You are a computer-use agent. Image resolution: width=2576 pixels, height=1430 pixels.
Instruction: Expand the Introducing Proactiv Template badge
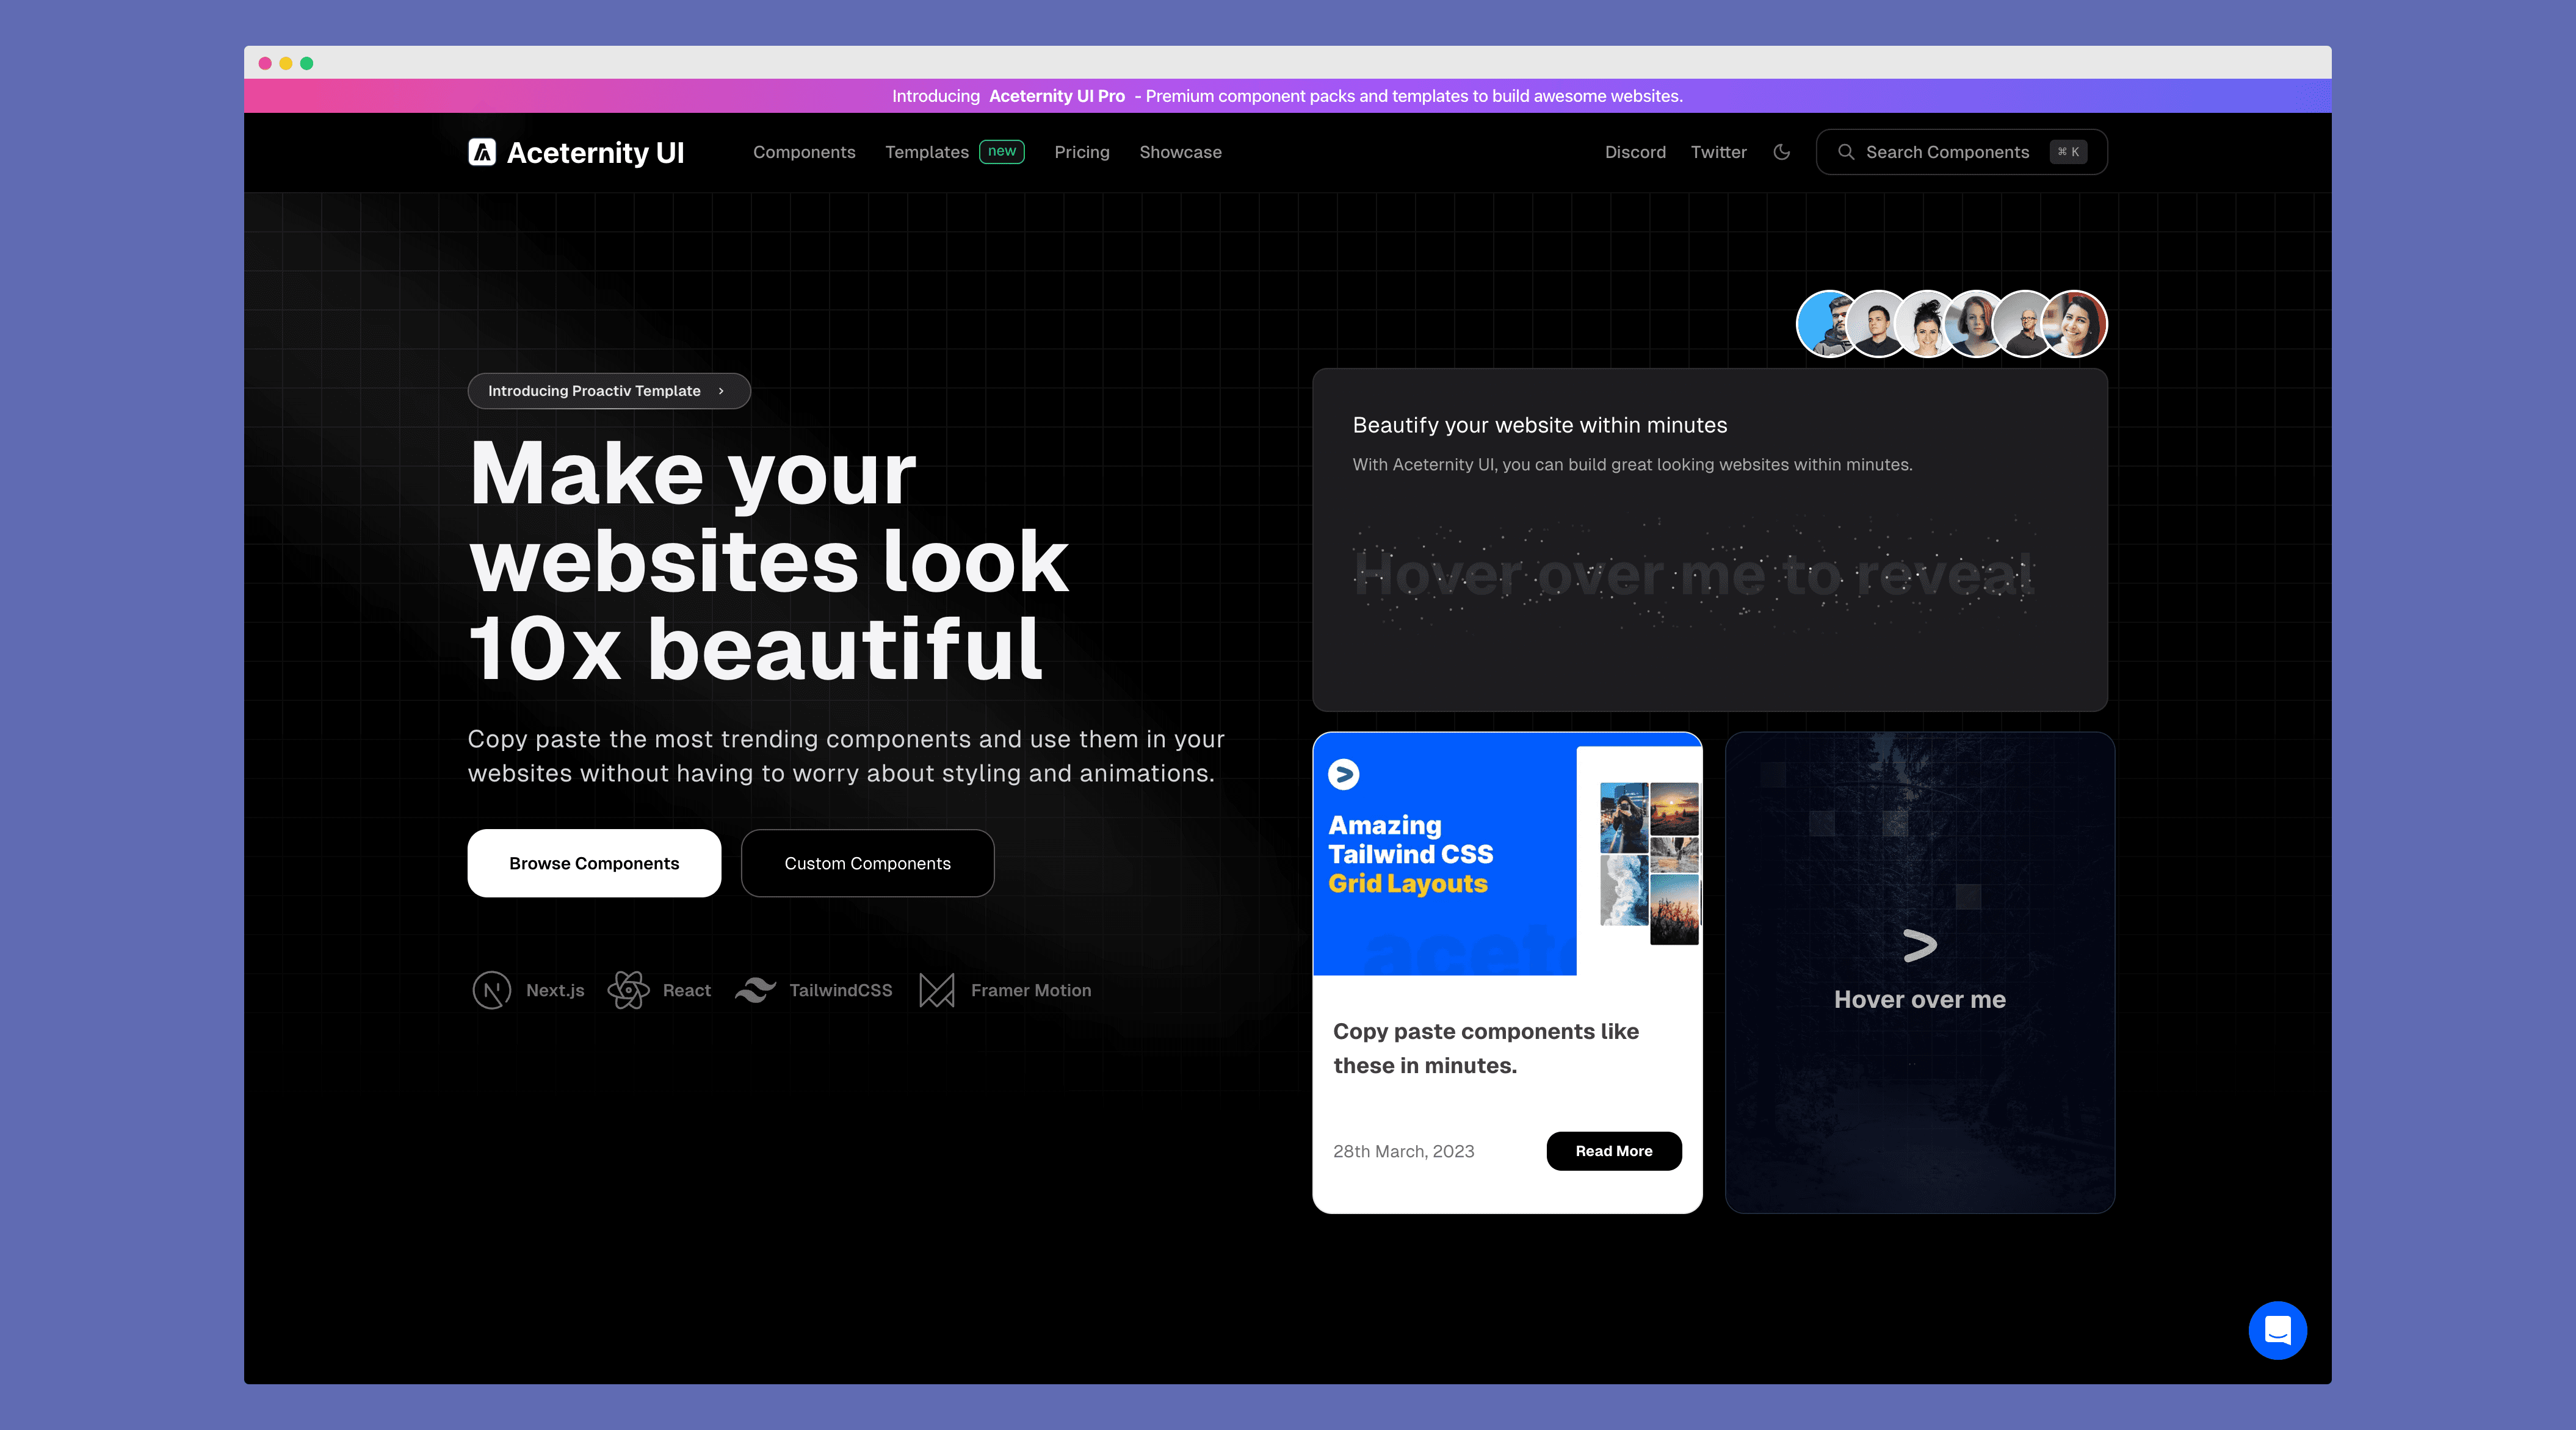(608, 389)
